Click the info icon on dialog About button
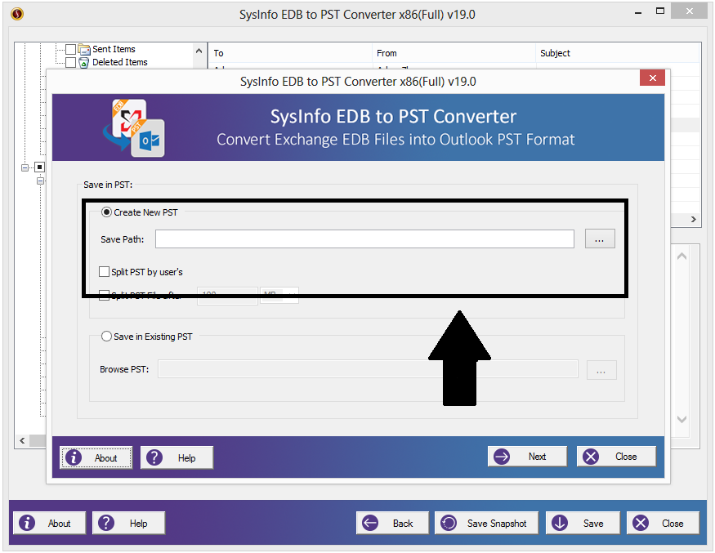Image resolution: width=715 pixels, height=553 pixels. [x=74, y=457]
